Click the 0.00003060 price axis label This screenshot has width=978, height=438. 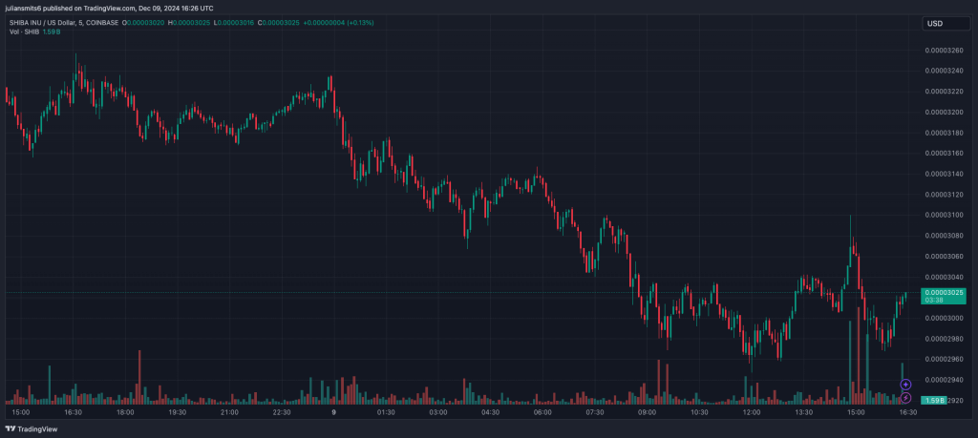click(945, 256)
